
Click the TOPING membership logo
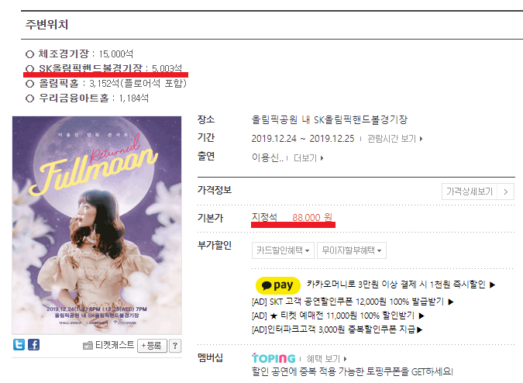pos(274,358)
